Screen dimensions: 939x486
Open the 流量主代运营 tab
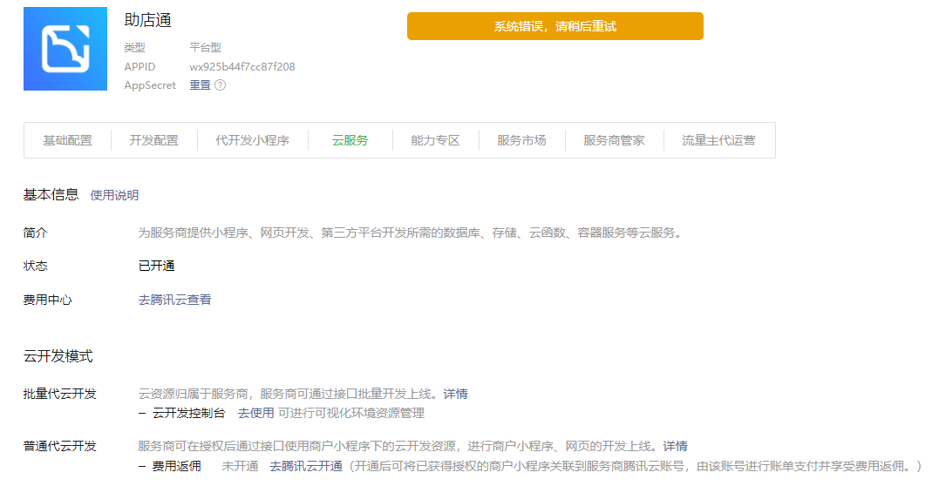(x=718, y=140)
